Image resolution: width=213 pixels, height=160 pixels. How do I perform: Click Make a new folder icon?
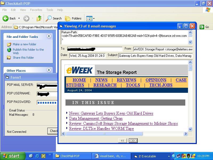click(x=9, y=44)
